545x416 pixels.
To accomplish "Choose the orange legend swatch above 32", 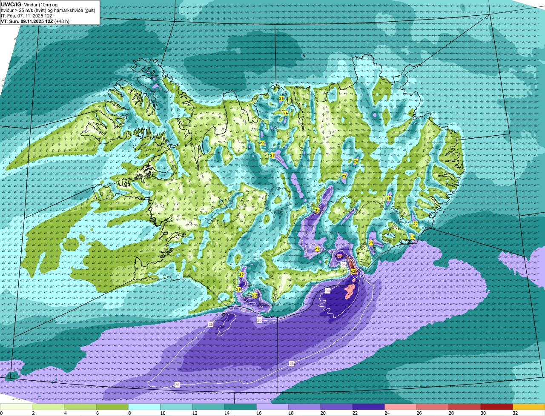I will pos(529,407).
